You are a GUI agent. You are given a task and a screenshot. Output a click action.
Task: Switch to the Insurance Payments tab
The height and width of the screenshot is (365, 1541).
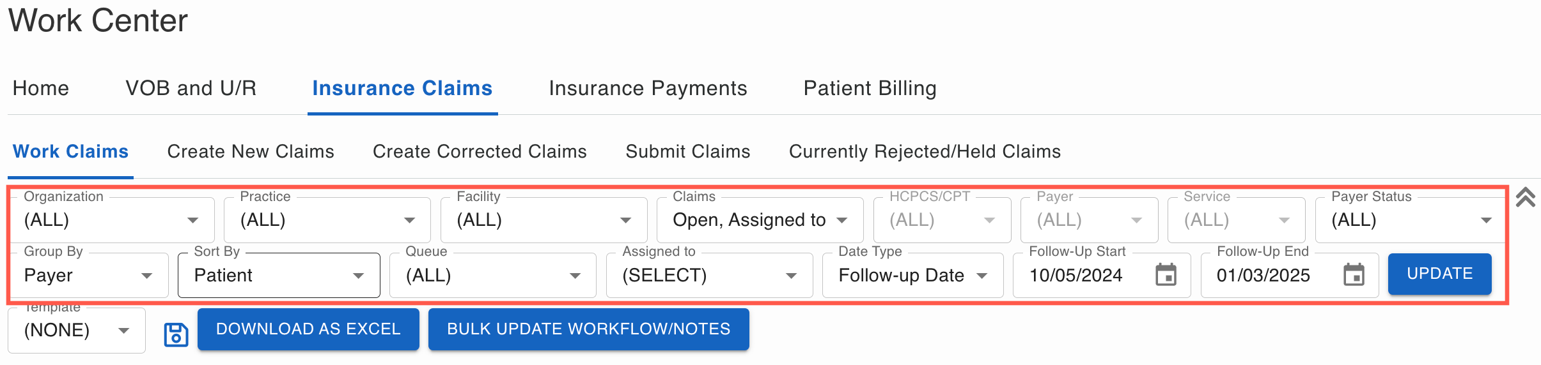coord(648,88)
